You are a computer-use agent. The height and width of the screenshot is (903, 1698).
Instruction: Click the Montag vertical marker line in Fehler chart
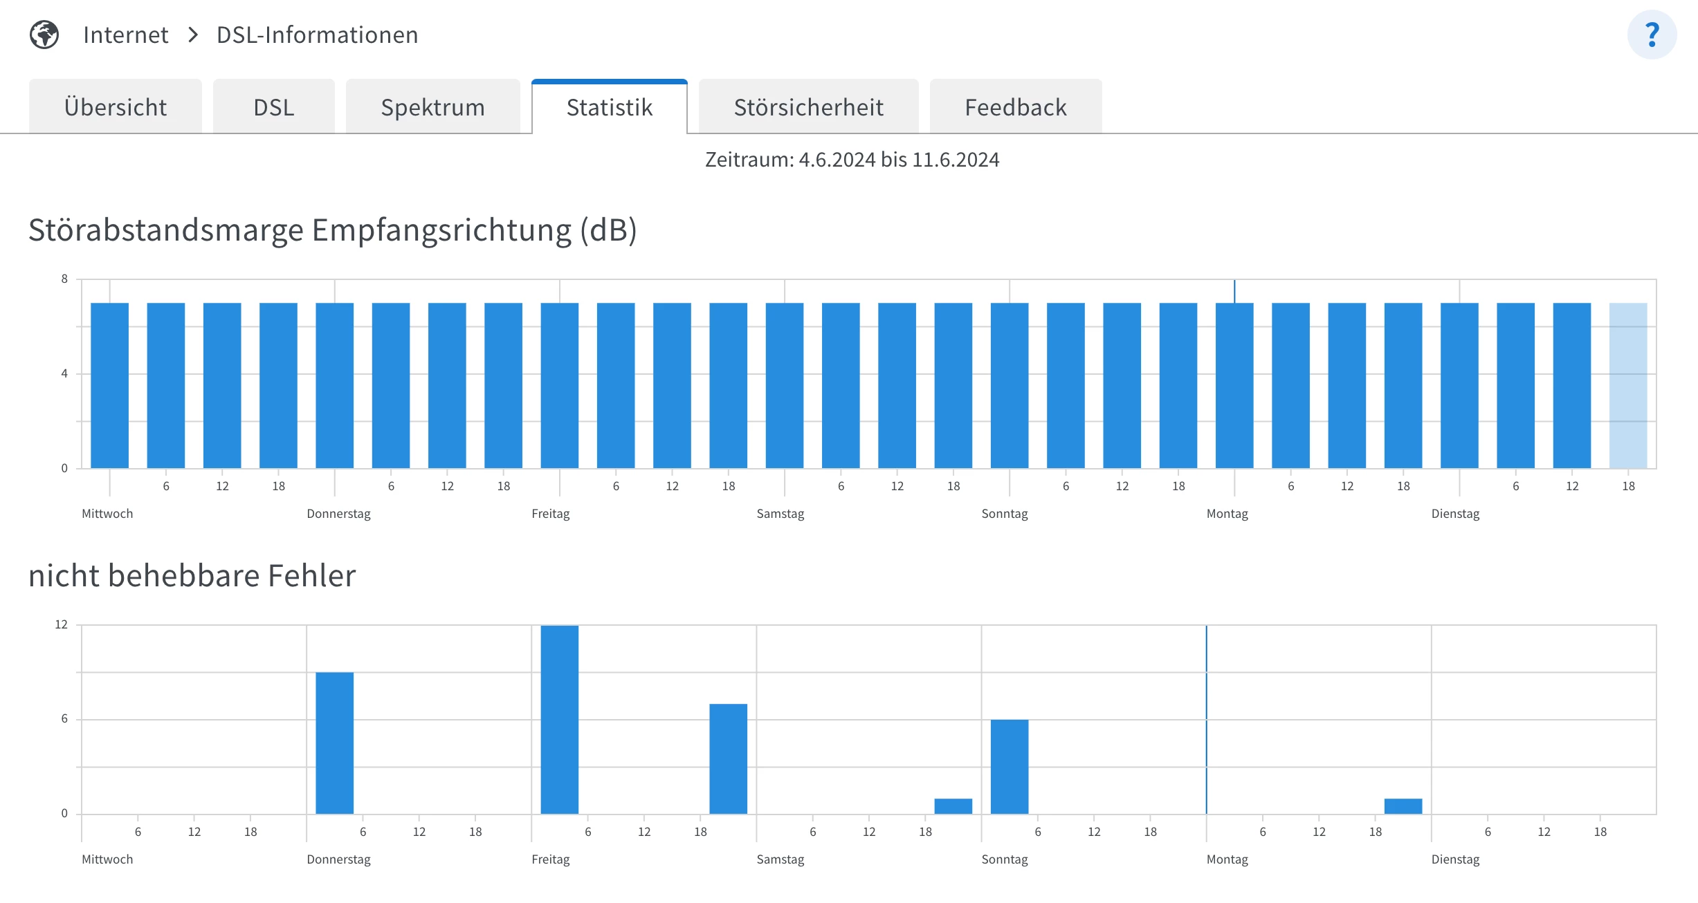pos(1206,719)
